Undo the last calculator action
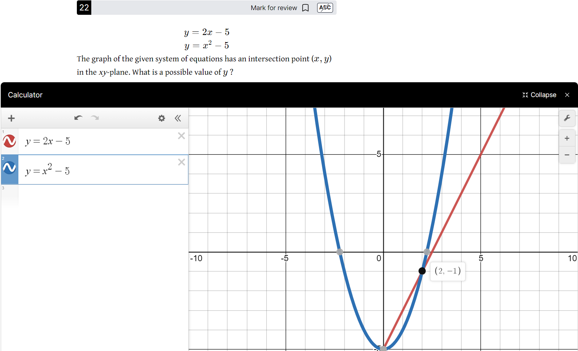This screenshot has height=351, width=578. [x=78, y=118]
